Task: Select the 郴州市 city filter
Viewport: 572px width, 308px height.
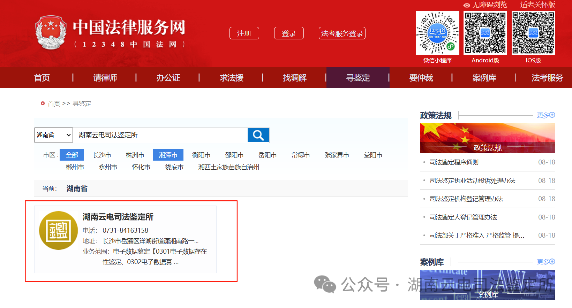Action: (75, 167)
